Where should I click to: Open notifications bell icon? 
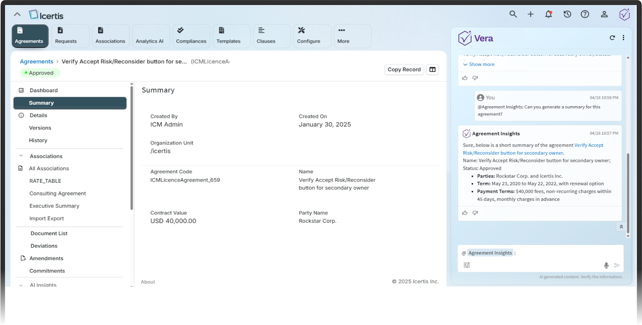click(549, 14)
